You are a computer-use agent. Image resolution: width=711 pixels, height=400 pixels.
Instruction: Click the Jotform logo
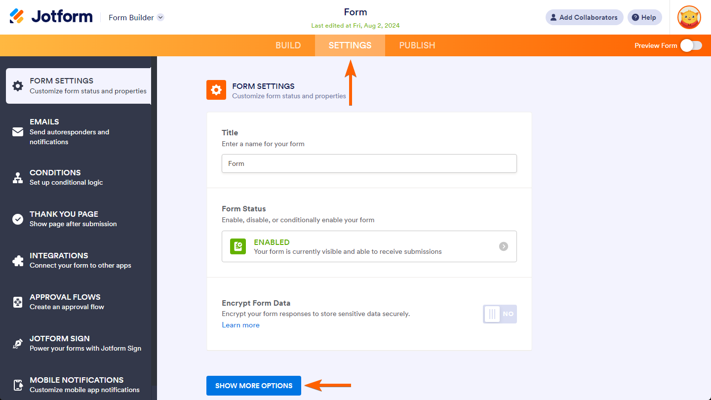click(x=51, y=17)
